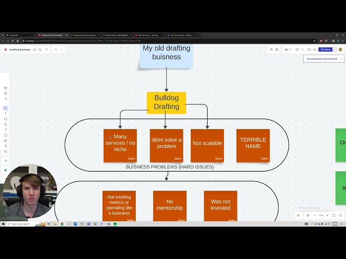The height and width of the screenshot is (259, 346).
Task: Zoom out with the minus button
Action: coord(315,215)
